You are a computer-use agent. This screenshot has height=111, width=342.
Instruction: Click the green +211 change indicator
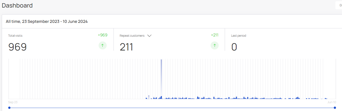214,35
